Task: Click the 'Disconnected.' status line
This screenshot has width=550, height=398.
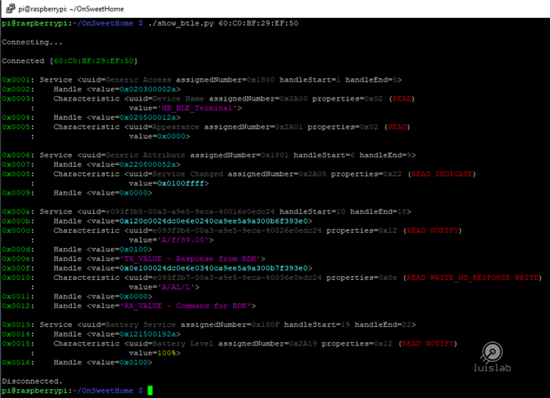Action: tap(32, 381)
